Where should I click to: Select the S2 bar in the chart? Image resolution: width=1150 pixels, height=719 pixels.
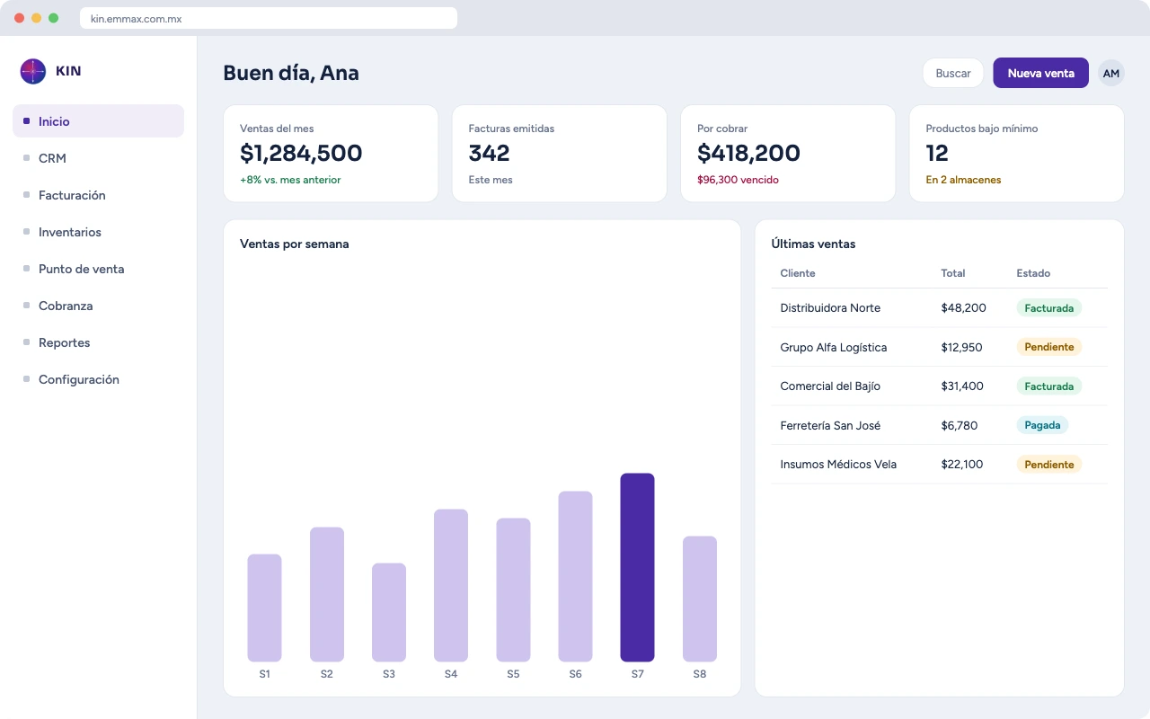click(x=327, y=594)
